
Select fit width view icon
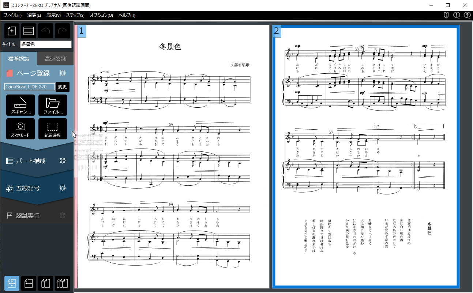click(x=29, y=283)
